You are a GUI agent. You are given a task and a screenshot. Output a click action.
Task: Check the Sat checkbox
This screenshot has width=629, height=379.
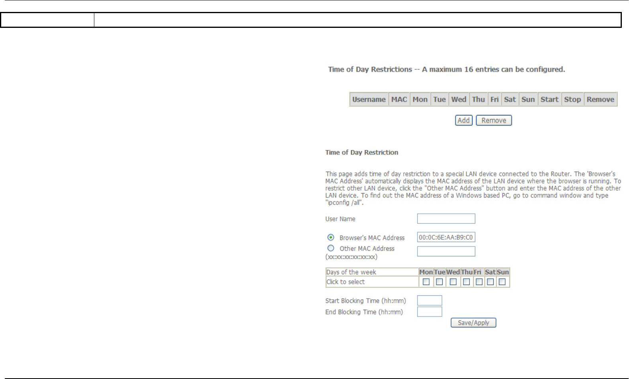point(490,281)
